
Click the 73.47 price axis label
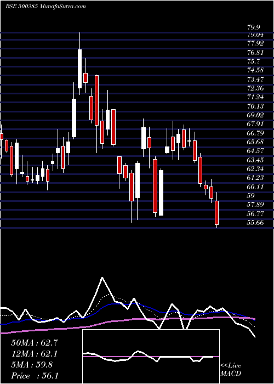click(256, 80)
